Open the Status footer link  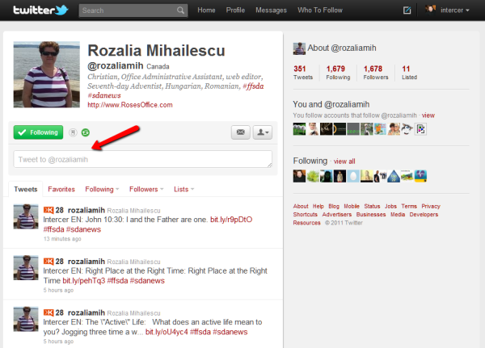coord(372,206)
